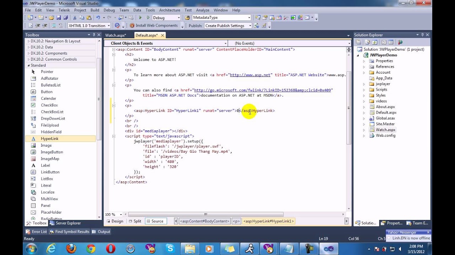Open the 100 % zoom dropdown
455x255 pixels.
click(x=121, y=215)
